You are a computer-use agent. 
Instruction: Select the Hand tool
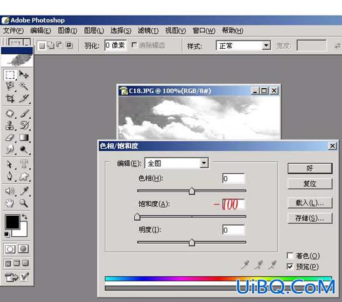pos(10,203)
